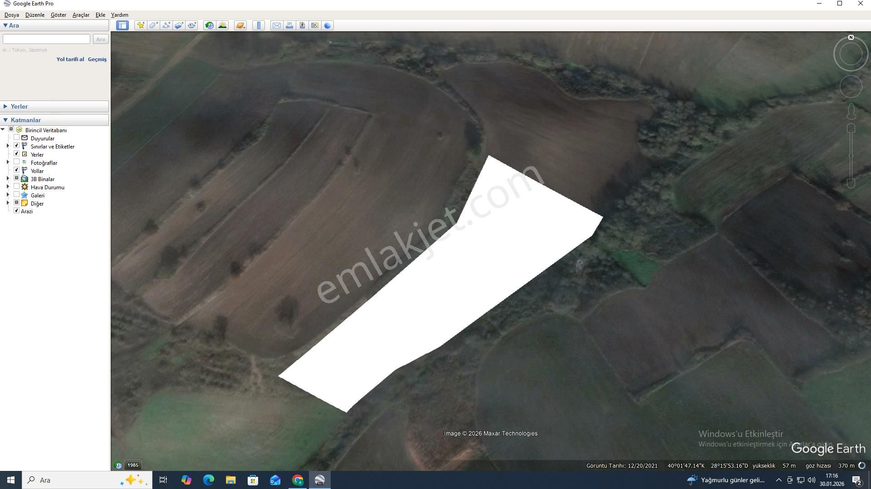
Task: View this location in Google Maps
Action: click(x=315, y=25)
